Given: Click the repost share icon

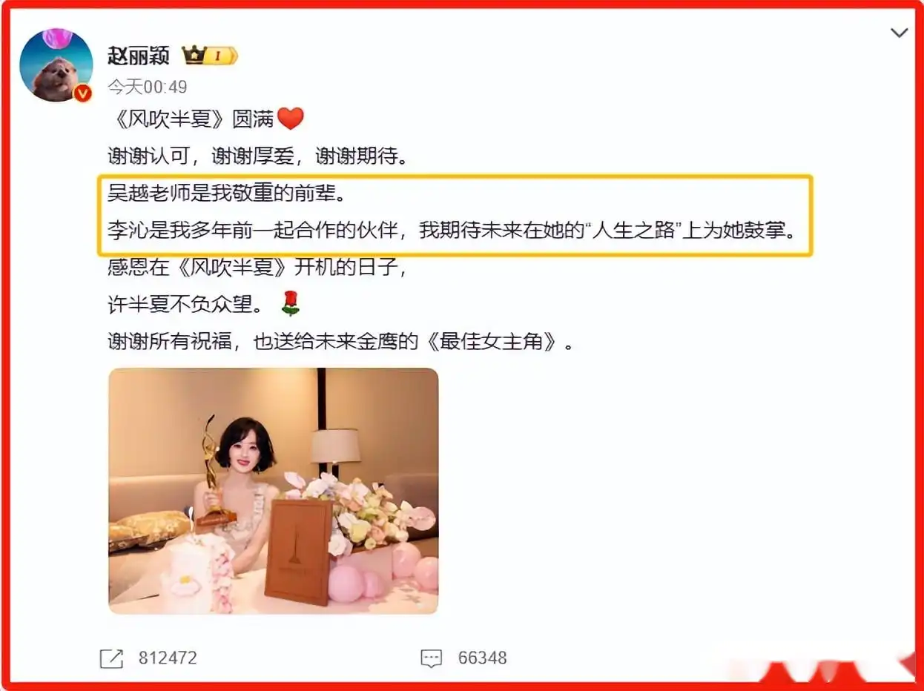Looking at the screenshot, I should click(111, 658).
